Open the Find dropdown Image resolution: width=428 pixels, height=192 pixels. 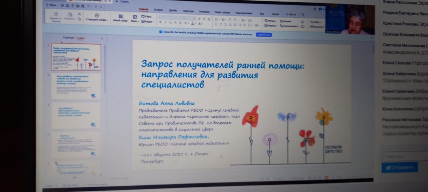click(x=315, y=22)
